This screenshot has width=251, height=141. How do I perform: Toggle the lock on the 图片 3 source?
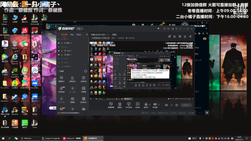click(x=62, y=43)
